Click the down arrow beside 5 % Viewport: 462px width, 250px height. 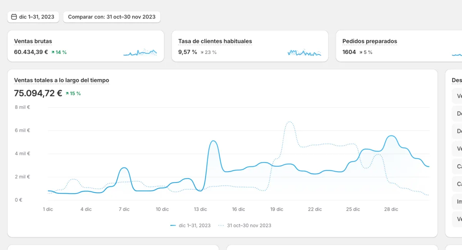(361, 52)
